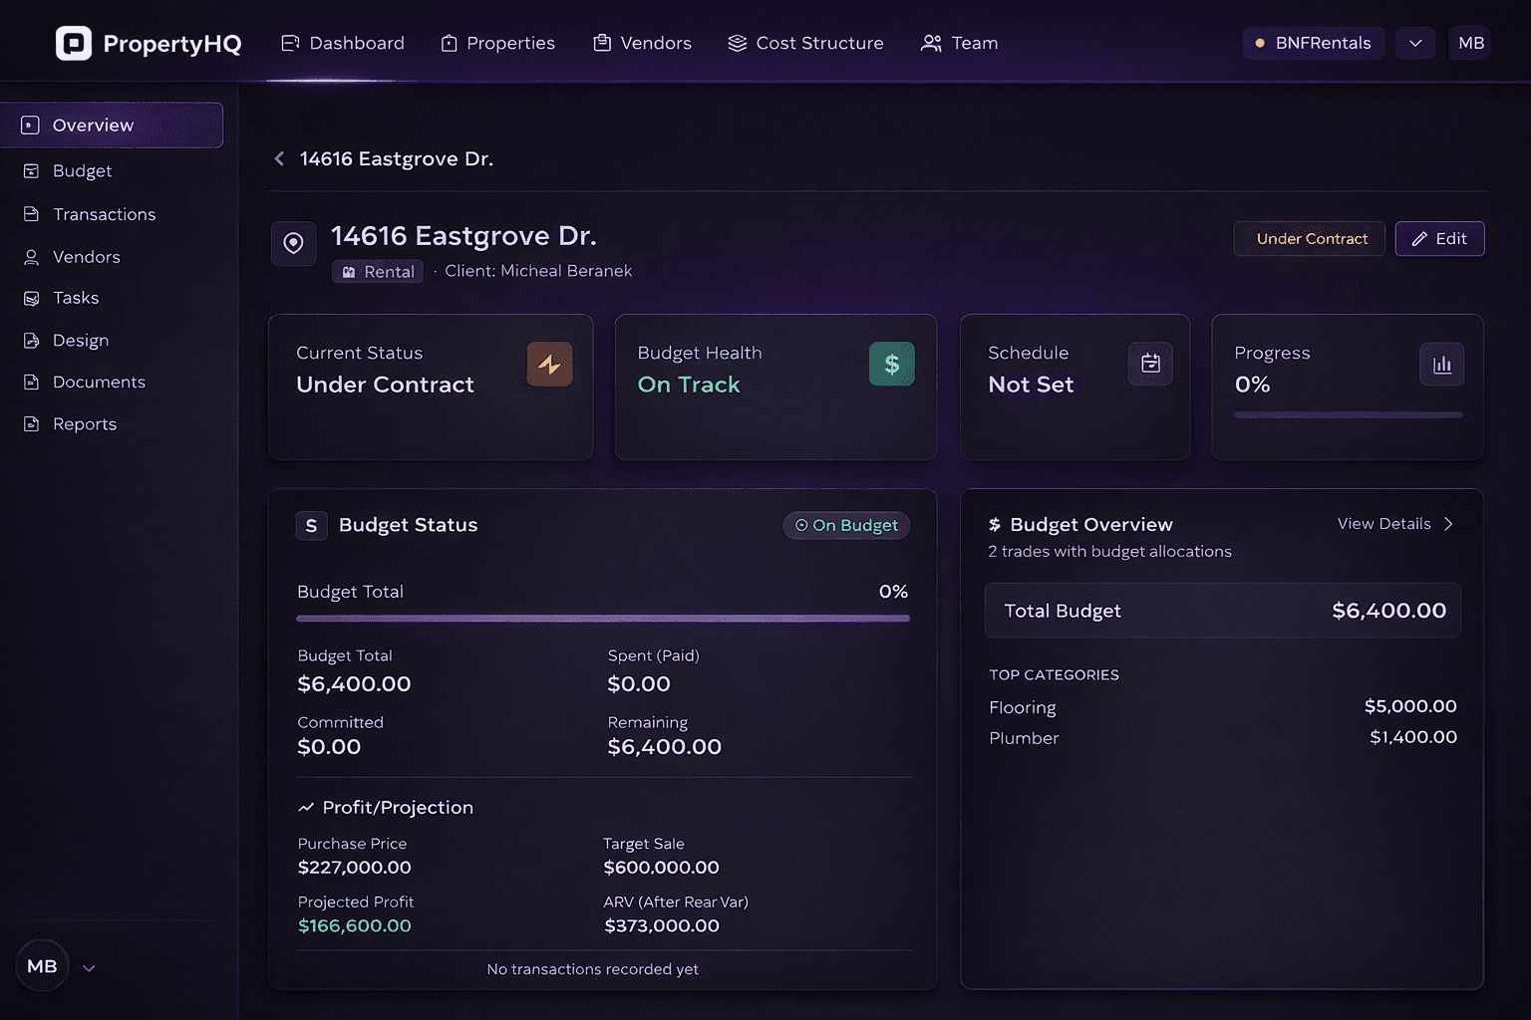The width and height of the screenshot is (1531, 1020).
Task: Click the Edit button
Action: pos(1439,238)
